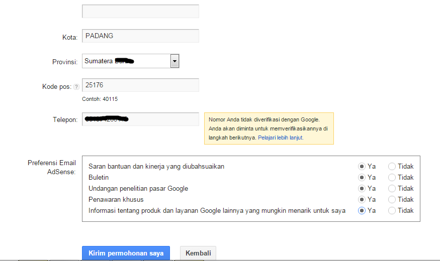Viewport: 440px width, 261px height.
Task: Open the Provinsi dropdown list
Action: pyautogui.click(x=130, y=61)
